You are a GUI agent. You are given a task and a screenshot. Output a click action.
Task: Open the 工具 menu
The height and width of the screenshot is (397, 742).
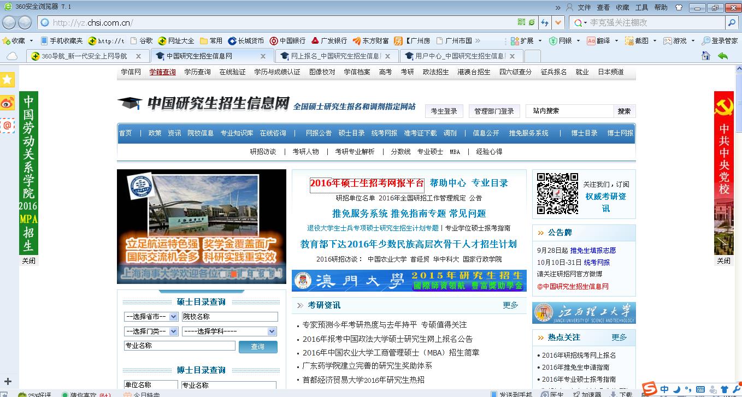click(x=641, y=8)
